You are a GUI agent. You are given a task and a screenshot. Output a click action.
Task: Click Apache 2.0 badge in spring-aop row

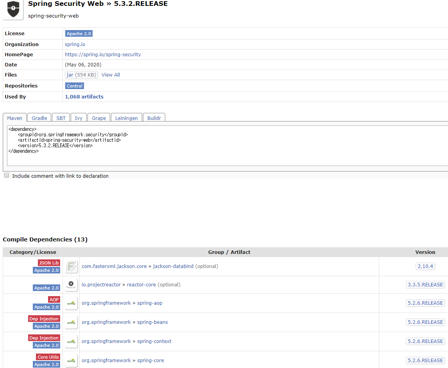point(46,307)
